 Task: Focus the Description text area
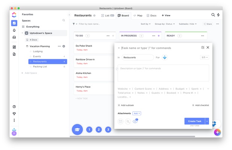(163, 73)
